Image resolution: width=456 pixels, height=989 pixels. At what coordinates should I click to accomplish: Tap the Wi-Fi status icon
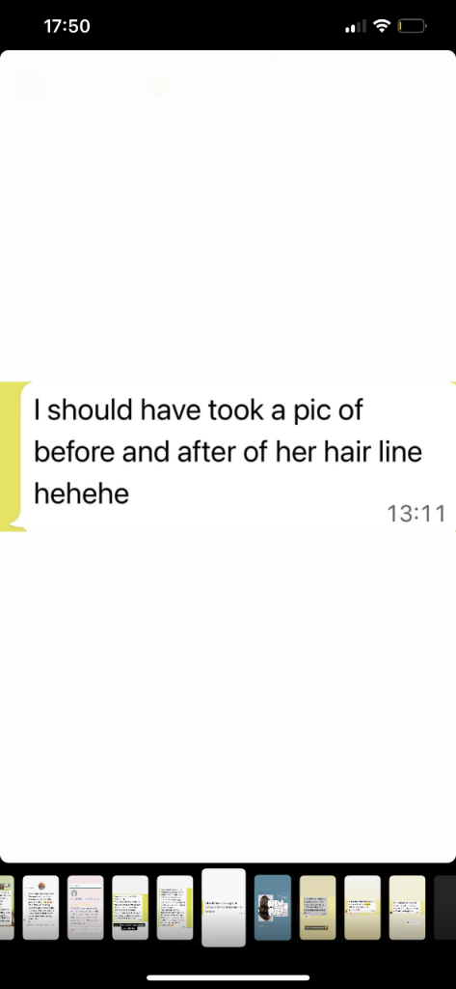381,26
